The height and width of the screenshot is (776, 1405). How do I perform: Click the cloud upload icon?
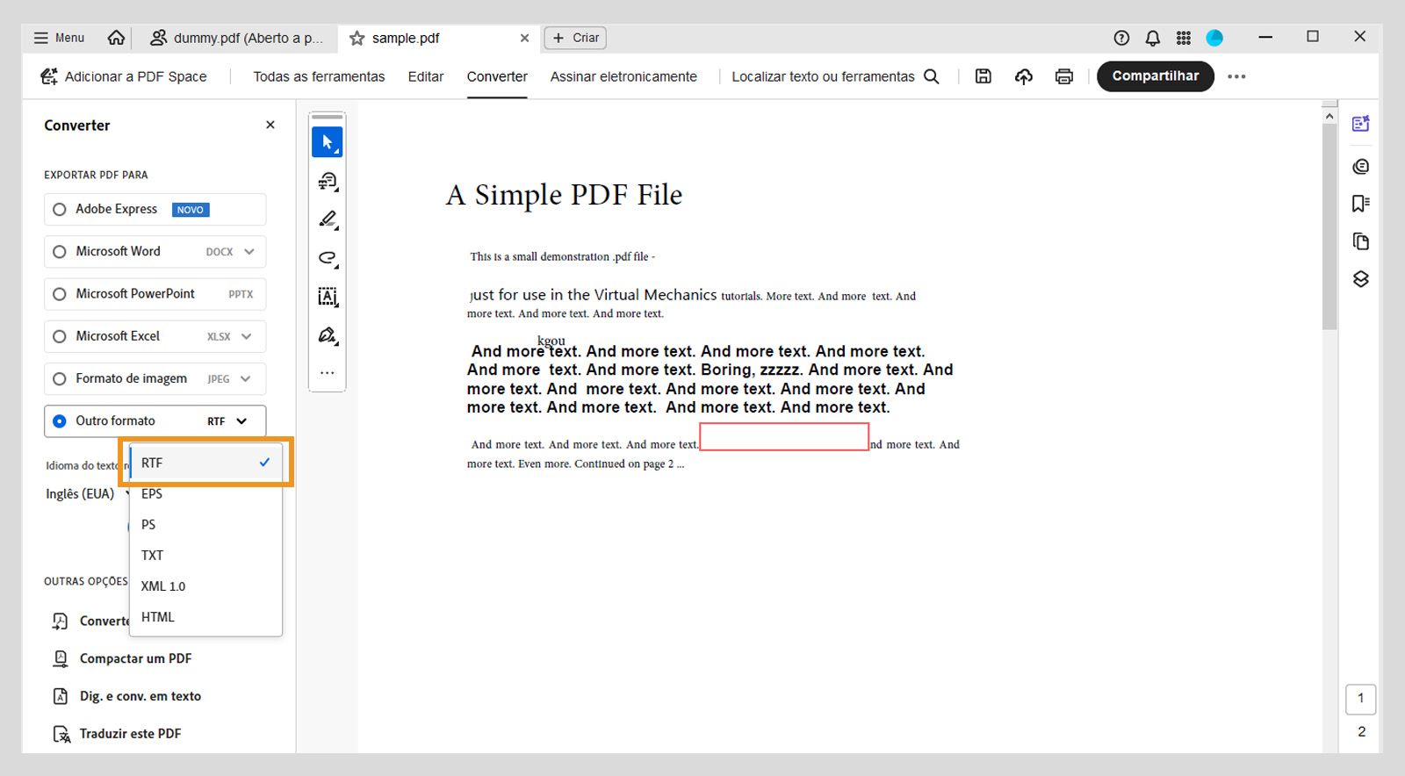tap(1024, 76)
